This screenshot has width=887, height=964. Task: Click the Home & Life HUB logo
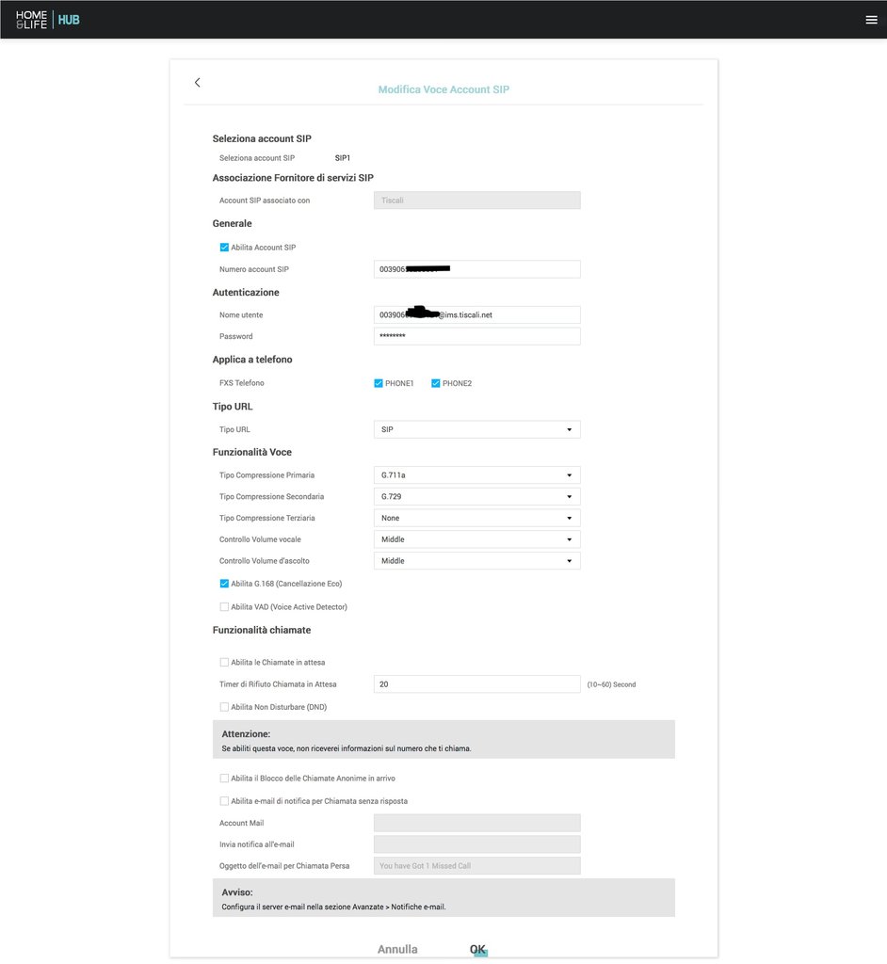tap(48, 20)
